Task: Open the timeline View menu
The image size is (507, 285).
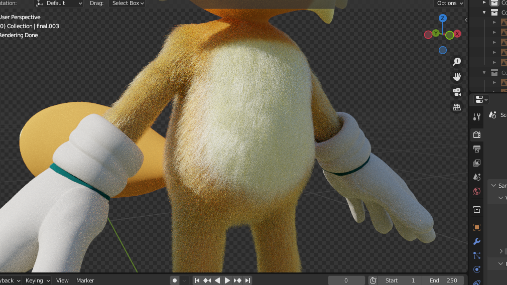Action: 62,280
